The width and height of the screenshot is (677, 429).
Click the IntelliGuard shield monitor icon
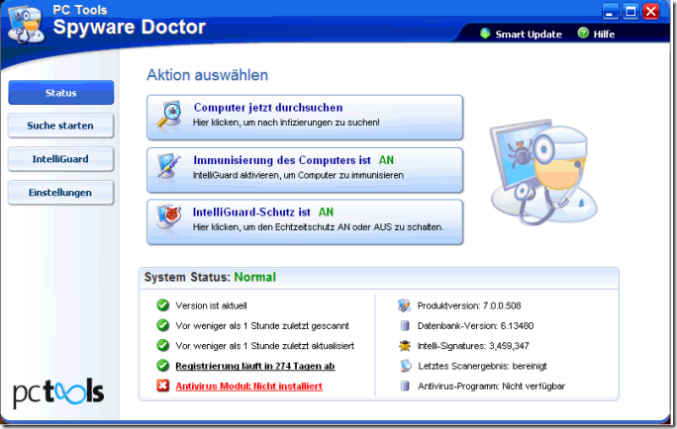click(x=169, y=218)
